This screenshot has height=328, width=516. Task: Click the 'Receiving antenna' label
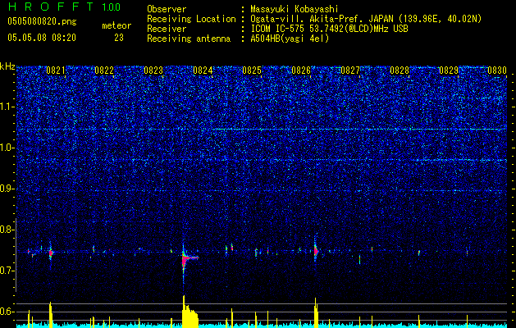[x=189, y=39]
